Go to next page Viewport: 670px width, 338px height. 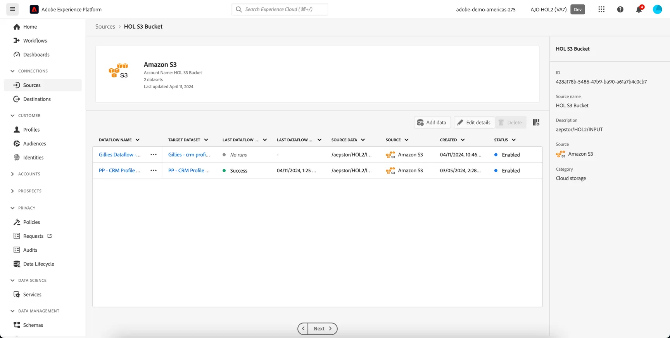pyautogui.click(x=323, y=329)
